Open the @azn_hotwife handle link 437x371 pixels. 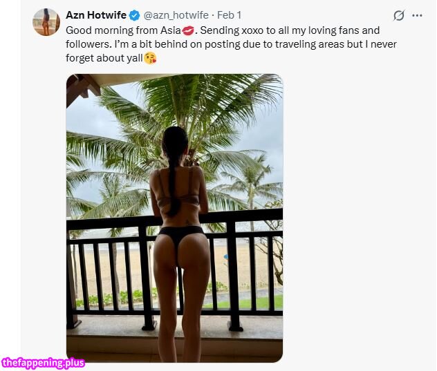pos(176,15)
